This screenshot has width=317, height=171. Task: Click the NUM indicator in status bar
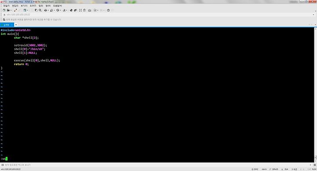click(x=314, y=169)
